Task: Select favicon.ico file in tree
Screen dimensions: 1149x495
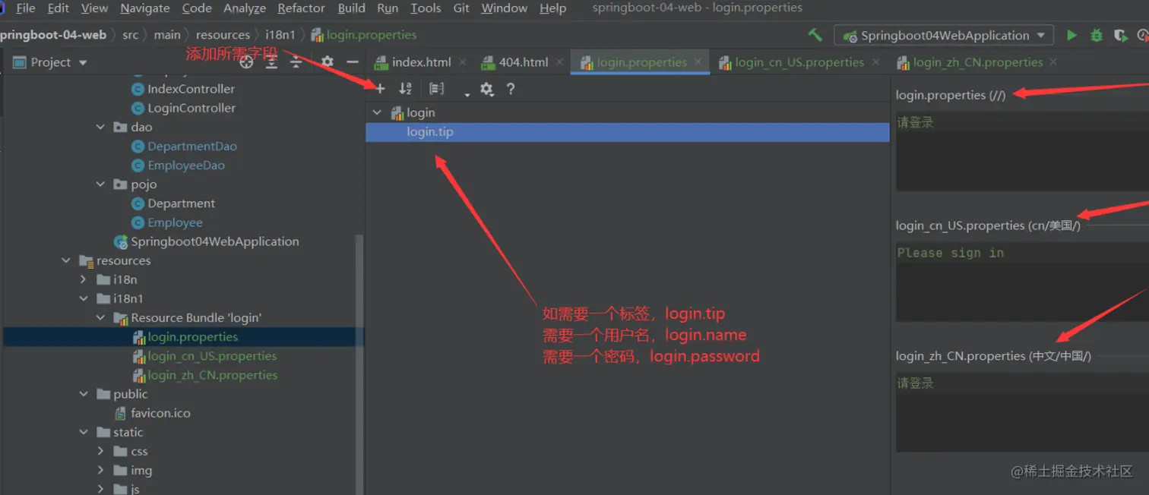Action: coord(160,413)
